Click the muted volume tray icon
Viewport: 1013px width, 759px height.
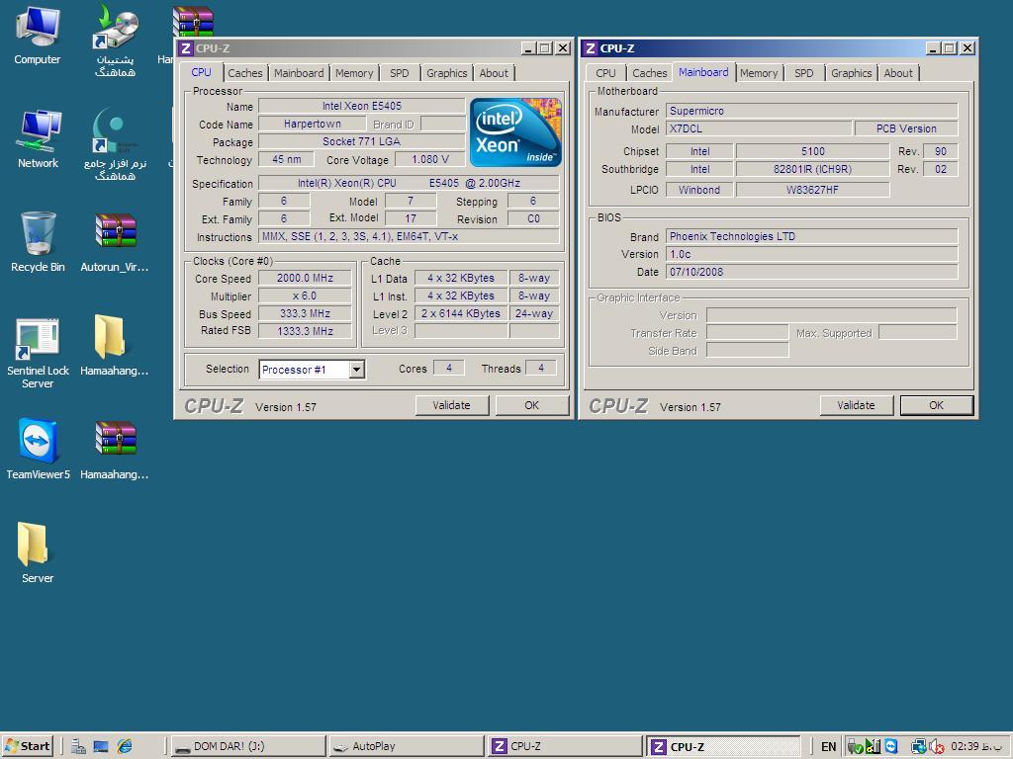tap(938, 747)
